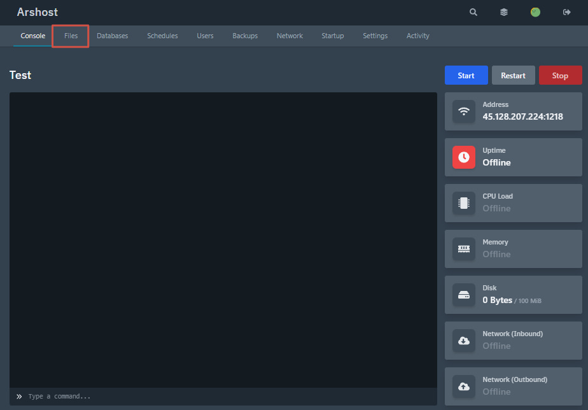Click the Network Inbound download cloud icon

[464, 341]
